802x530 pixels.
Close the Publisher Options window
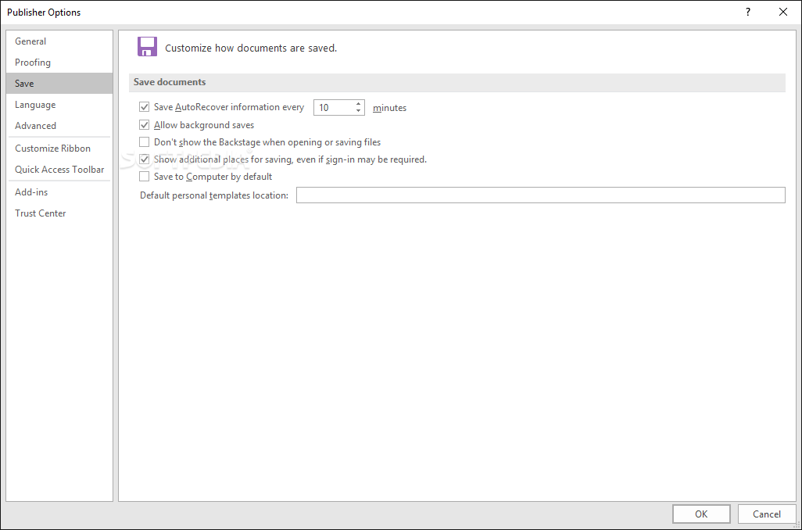pyautogui.click(x=783, y=12)
